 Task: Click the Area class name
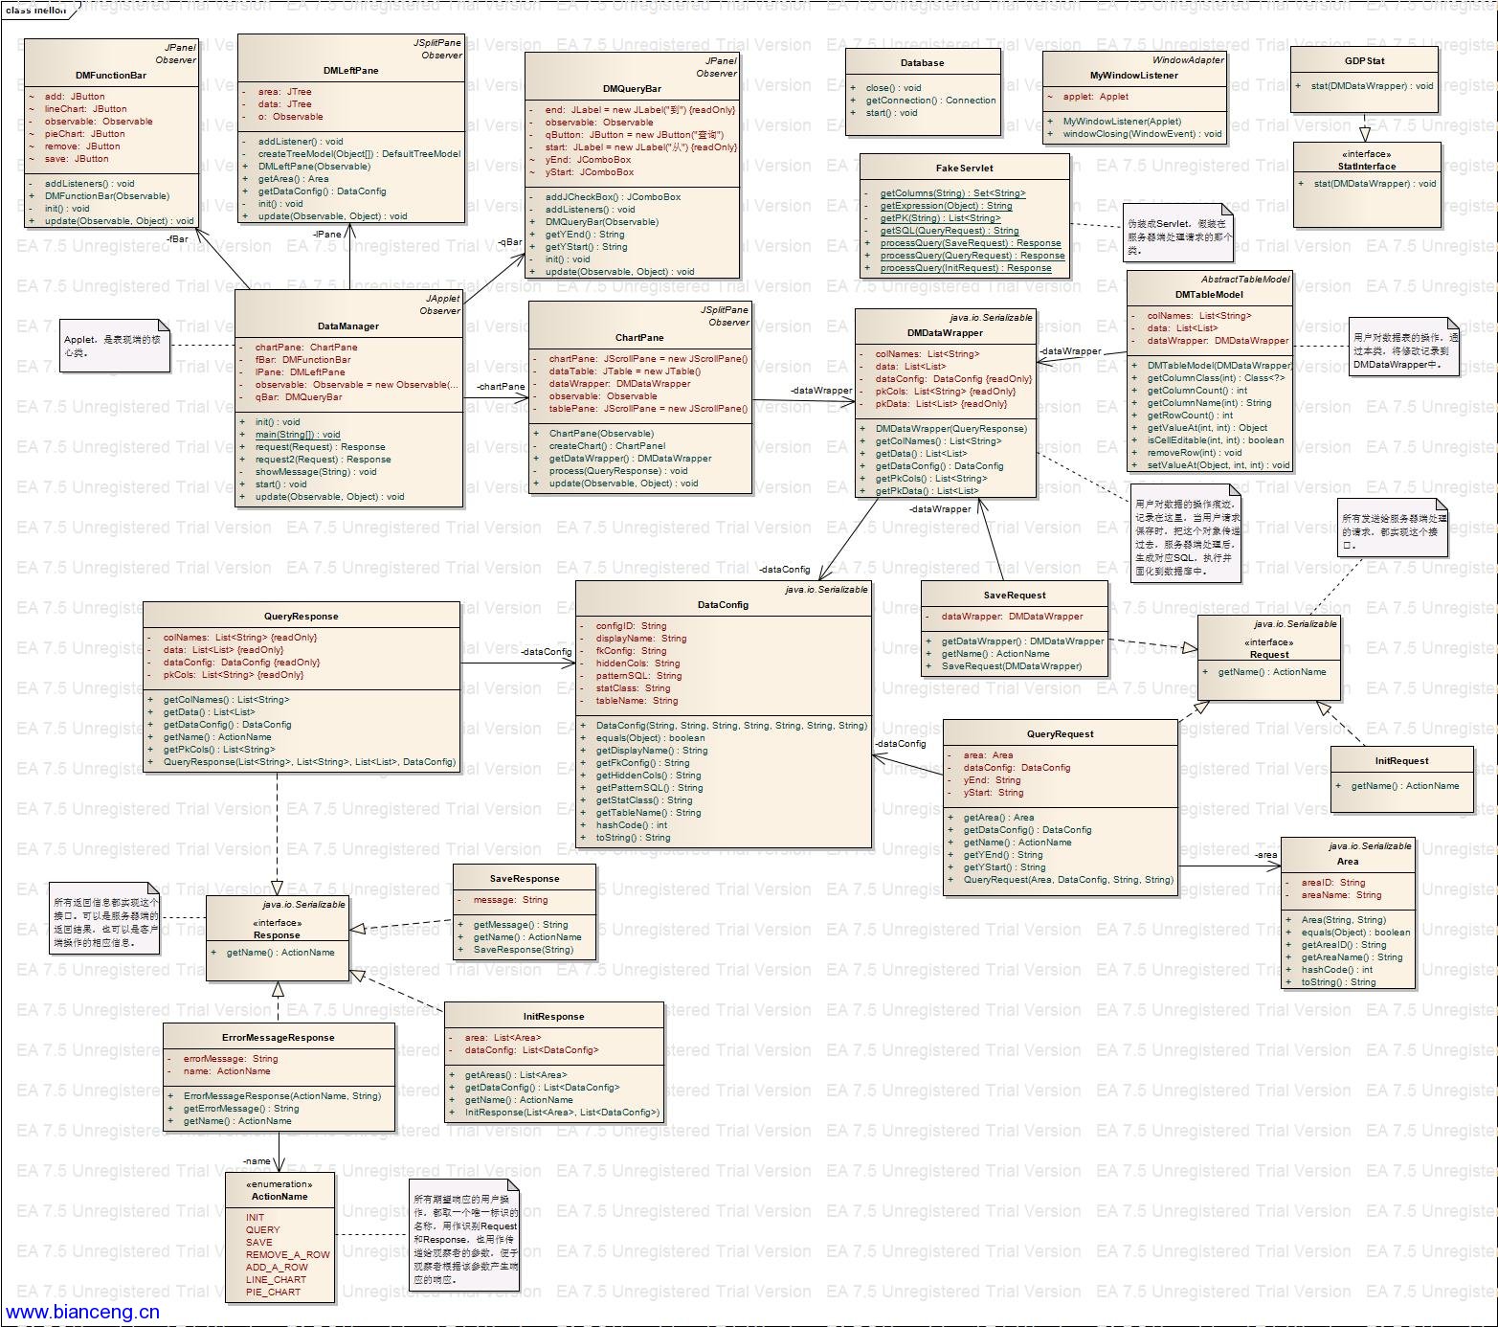point(1347,862)
